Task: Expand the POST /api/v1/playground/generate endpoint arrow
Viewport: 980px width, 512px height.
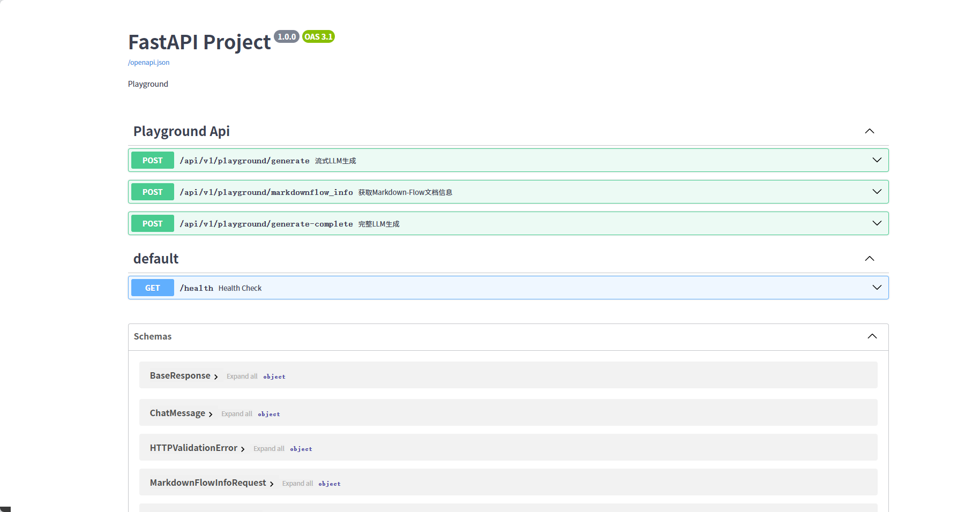Action: pyautogui.click(x=877, y=160)
